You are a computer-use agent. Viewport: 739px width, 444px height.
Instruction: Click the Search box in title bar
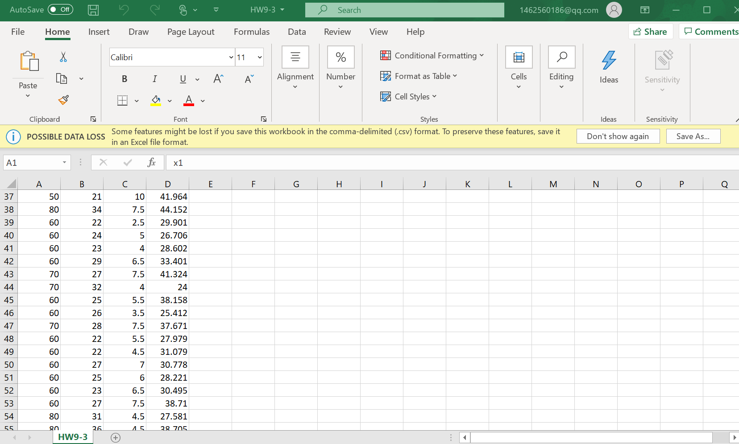tap(404, 10)
